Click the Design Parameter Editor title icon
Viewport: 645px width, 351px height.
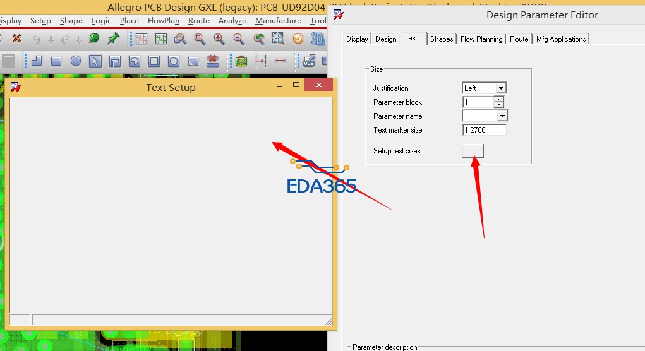(x=339, y=15)
